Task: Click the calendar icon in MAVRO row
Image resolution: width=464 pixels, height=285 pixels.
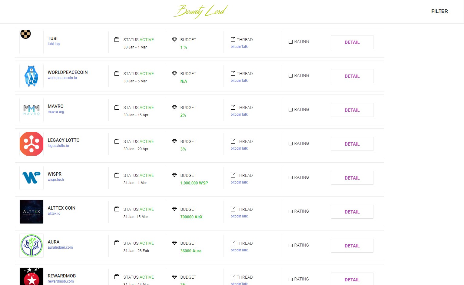Action: tap(117, 107)
